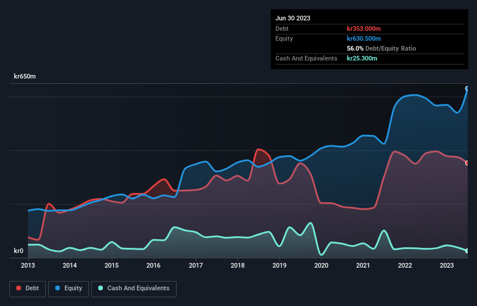
Task: Click the red Debt legend dot
Action: [19, 288]
